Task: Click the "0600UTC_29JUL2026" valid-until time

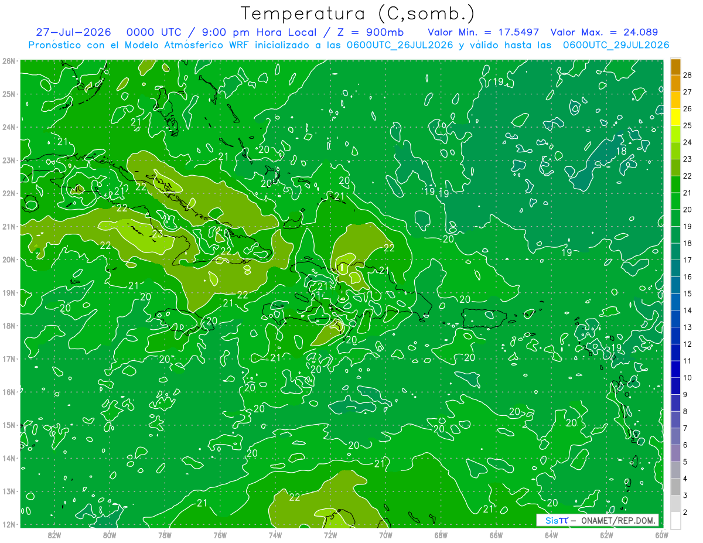Action: click(x=616, y=45)
